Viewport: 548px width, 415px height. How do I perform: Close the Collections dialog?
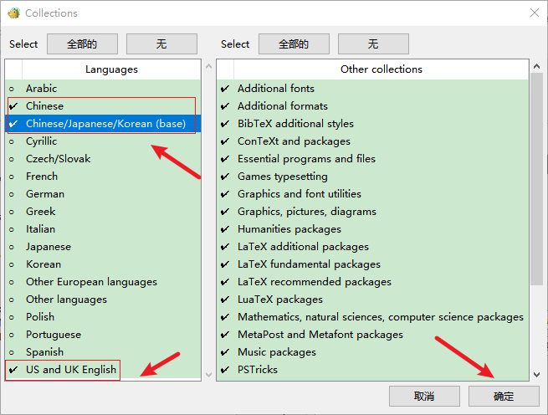(x=535, y=13)
